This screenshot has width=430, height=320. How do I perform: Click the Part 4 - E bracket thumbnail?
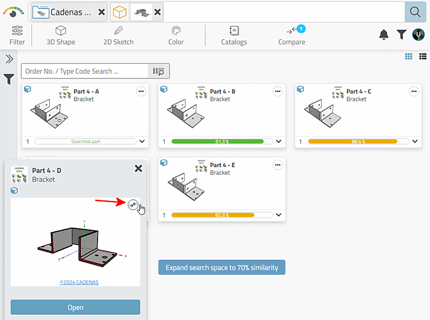tap(186, 187)
